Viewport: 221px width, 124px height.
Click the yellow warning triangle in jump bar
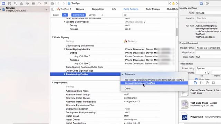173,3
